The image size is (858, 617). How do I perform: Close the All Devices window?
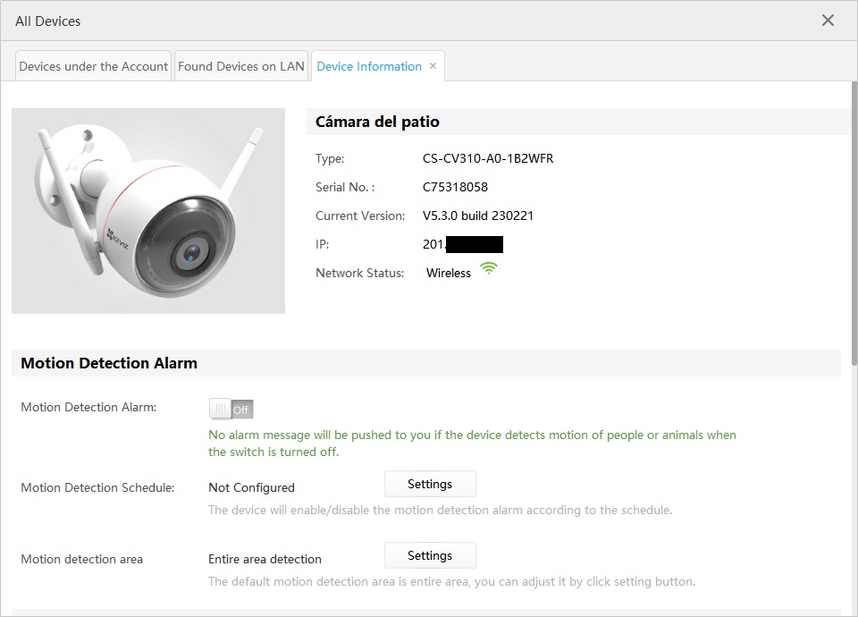click(x=828, y=21)
